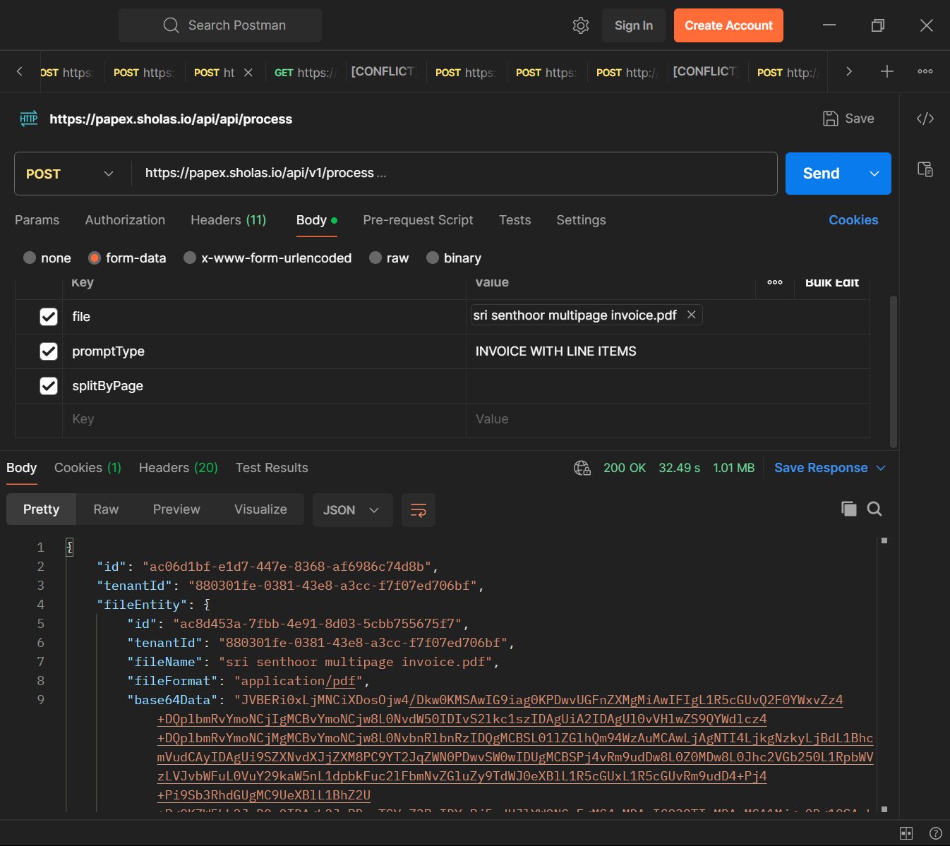Open the settings gear icon
The width and height of the screenshot is (950, 846).
pyautogui.click(x=581, y=25)
